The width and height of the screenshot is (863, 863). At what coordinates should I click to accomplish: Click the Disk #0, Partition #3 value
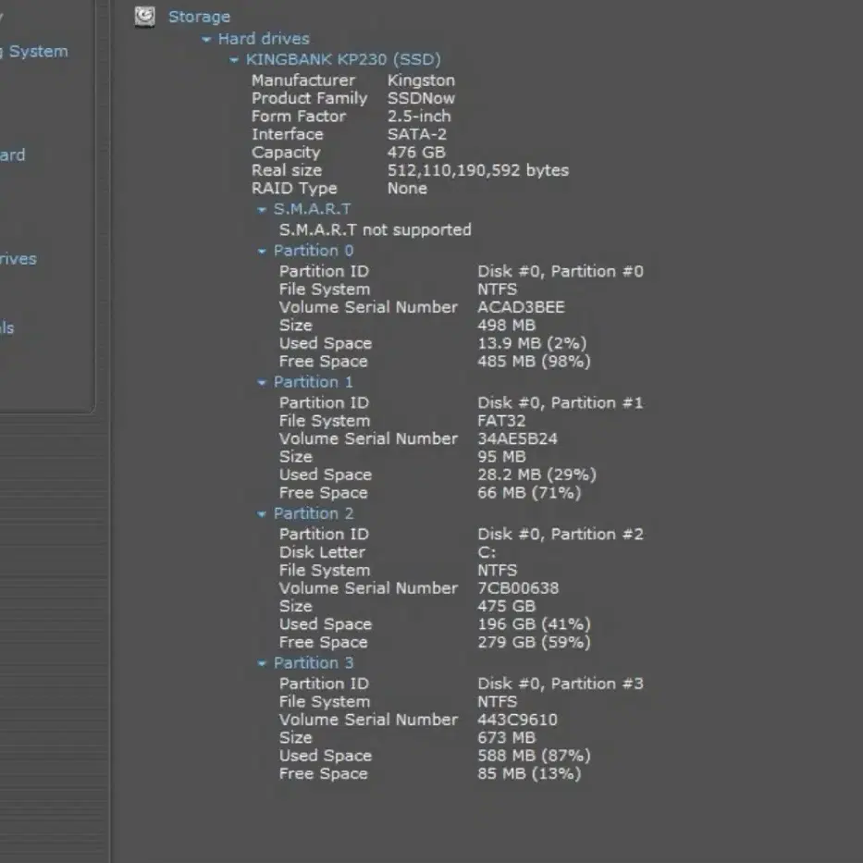pyautogui.click(x=561, y=684)
